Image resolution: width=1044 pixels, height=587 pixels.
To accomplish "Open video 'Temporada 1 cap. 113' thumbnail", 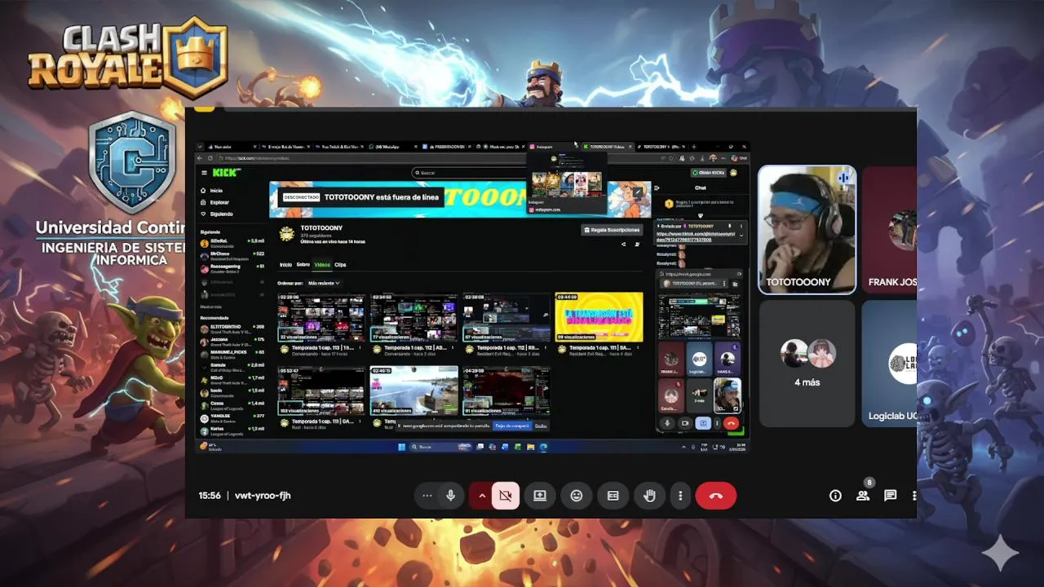I will pos(321,317).
